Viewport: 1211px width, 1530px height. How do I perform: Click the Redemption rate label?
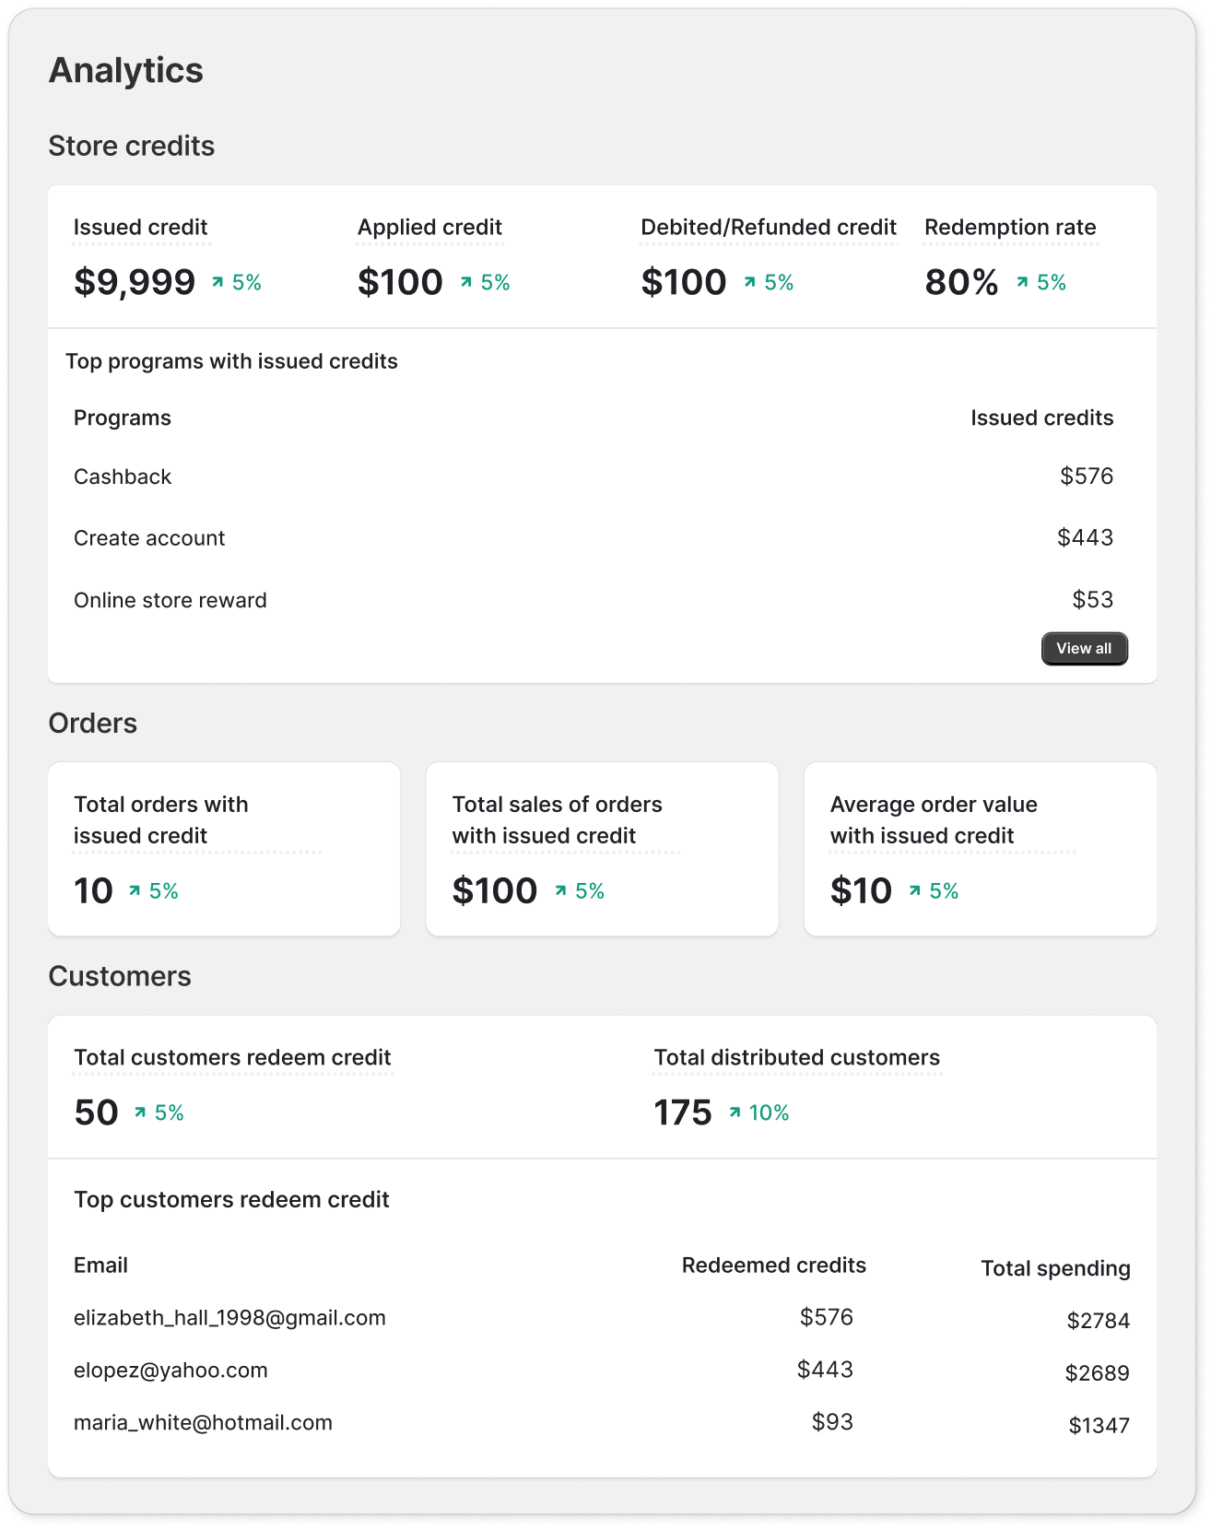click(1010, 228)
